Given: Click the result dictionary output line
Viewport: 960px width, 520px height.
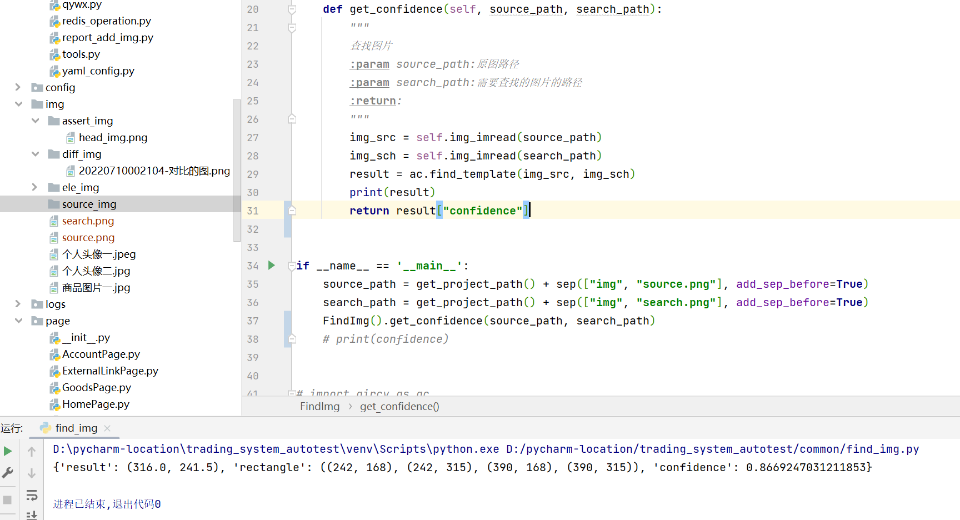Looking at the screenshot, I should [x=462, y=467].
